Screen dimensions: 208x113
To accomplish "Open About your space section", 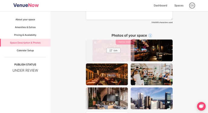I will click(x=25, y=20).
